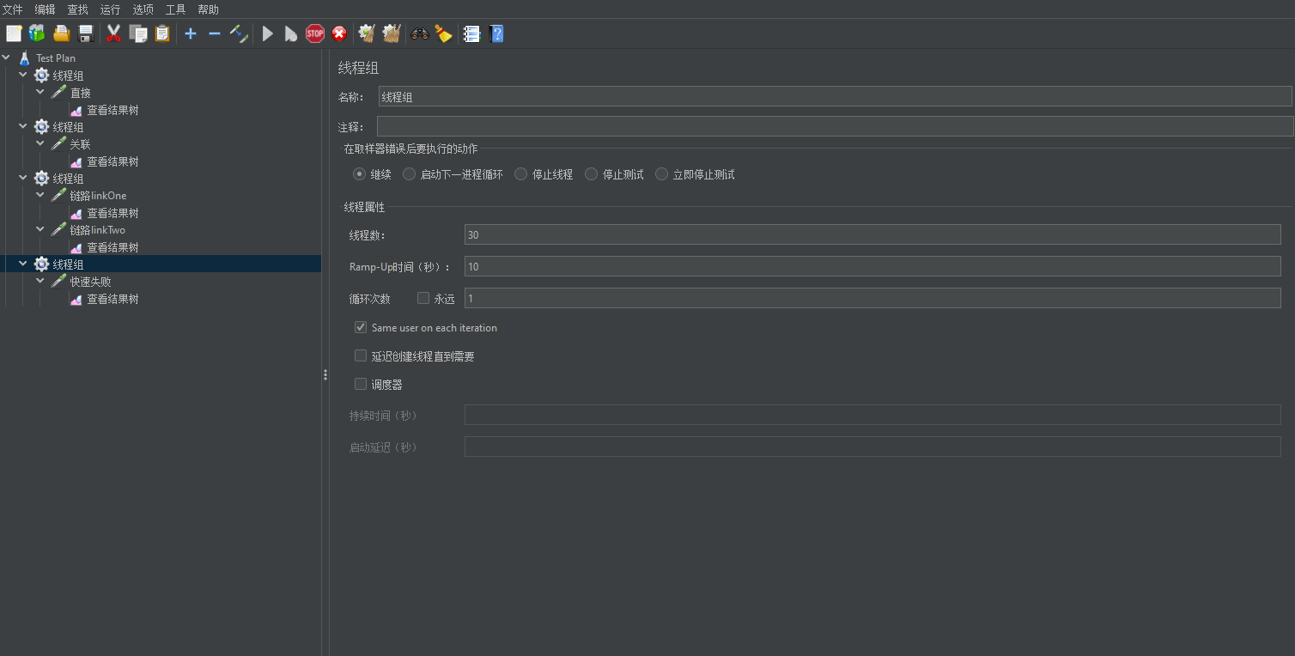Enable the 调度器 checkbox

tap(361, 384)
